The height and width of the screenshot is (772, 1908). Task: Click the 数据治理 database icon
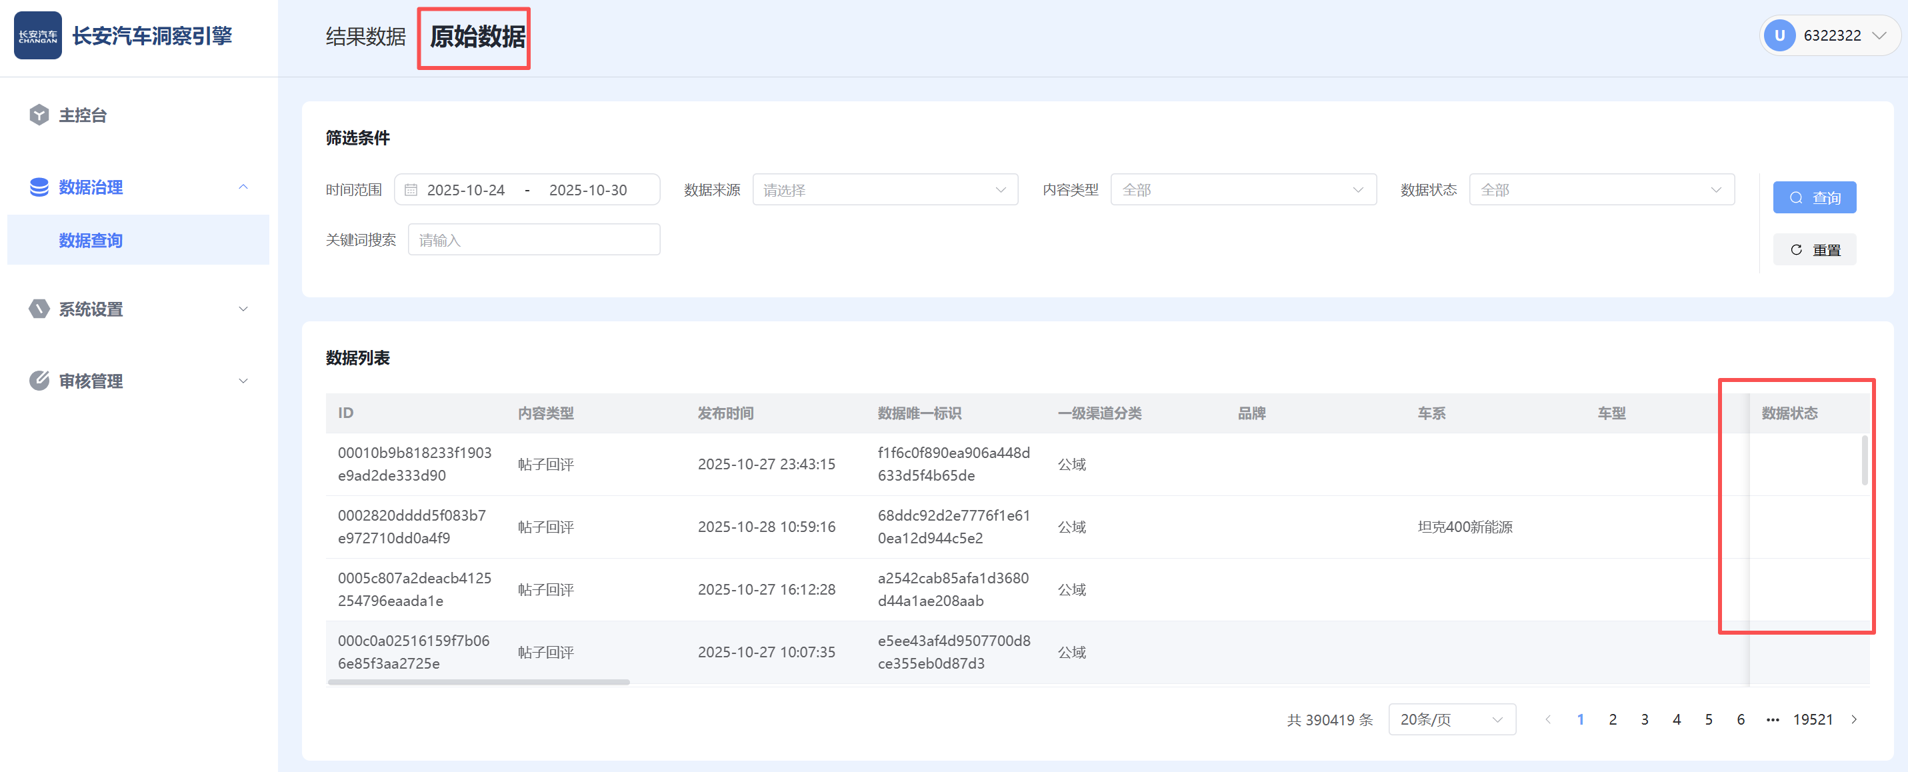click(39, 187)
